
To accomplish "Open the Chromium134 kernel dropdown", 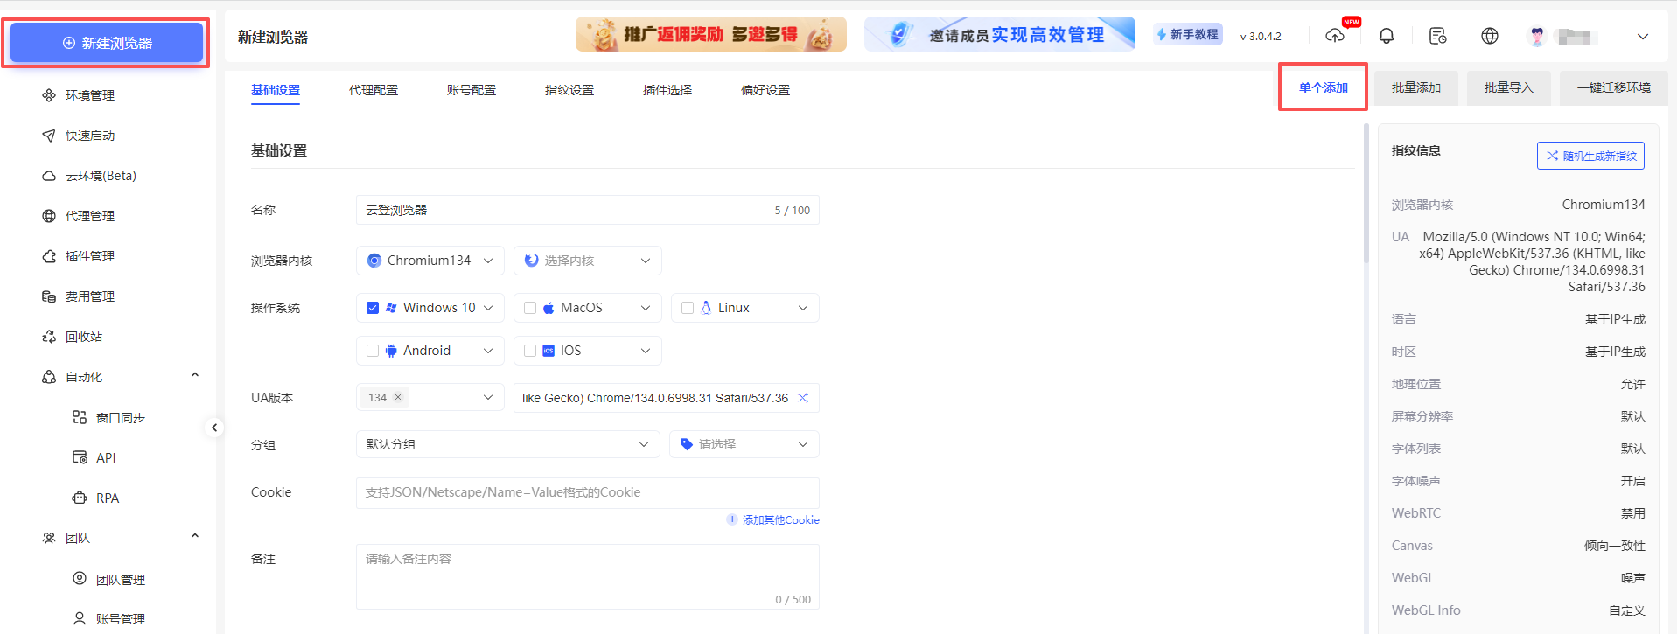I will tap(430, 261).
